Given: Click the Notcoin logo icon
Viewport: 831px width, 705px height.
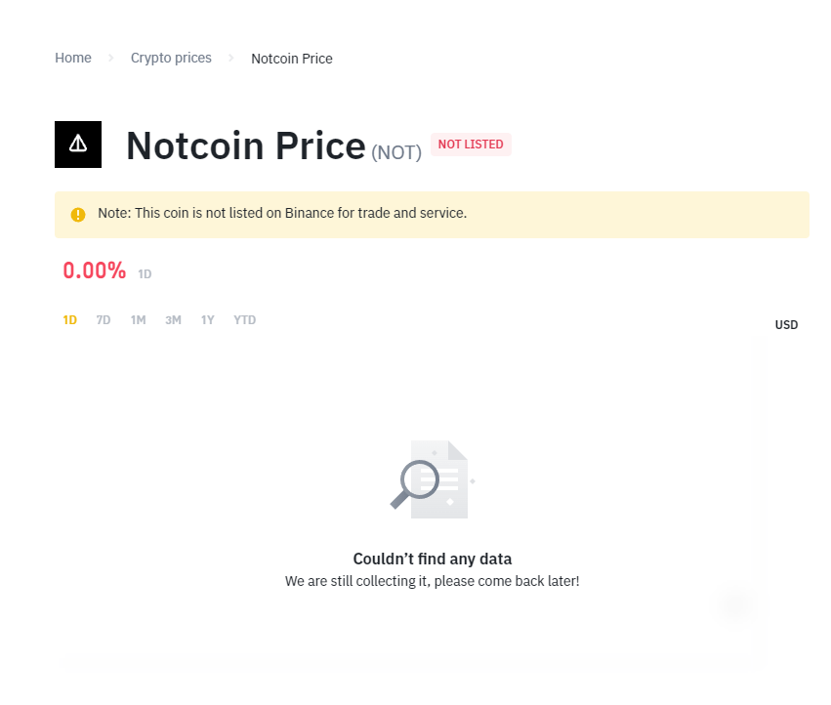Looking at the screenshot, I should point(78,145).
